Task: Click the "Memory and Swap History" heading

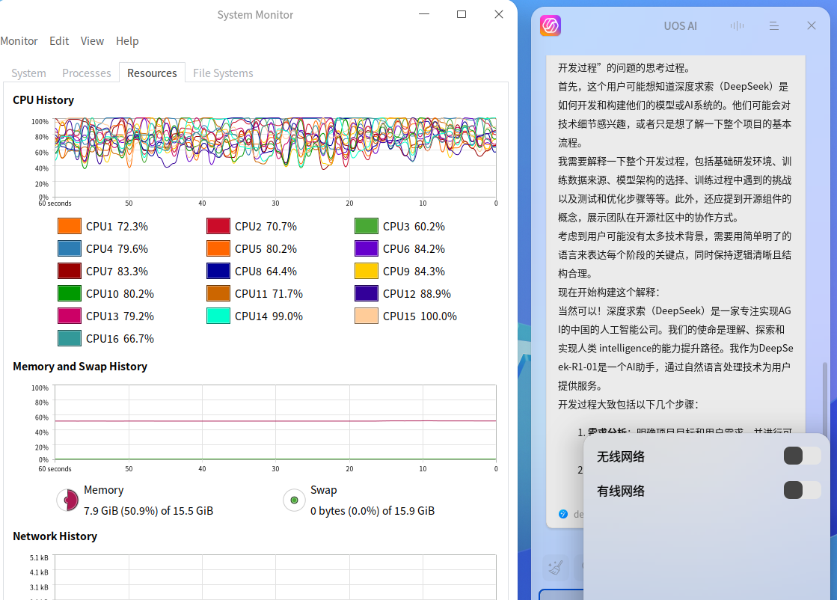Action: [80, 366]
